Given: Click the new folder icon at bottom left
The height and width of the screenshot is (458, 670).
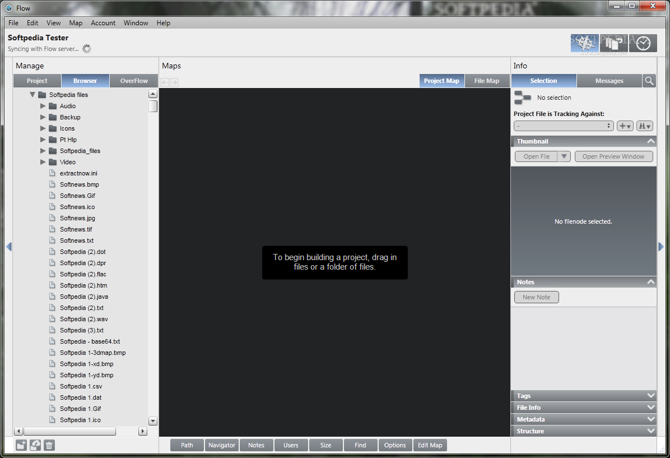Looking at the screenshot, I should pyautogui.click(x=21, y=445).
